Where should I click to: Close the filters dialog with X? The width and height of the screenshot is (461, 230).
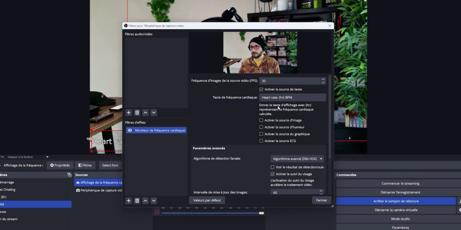(330, 26)
